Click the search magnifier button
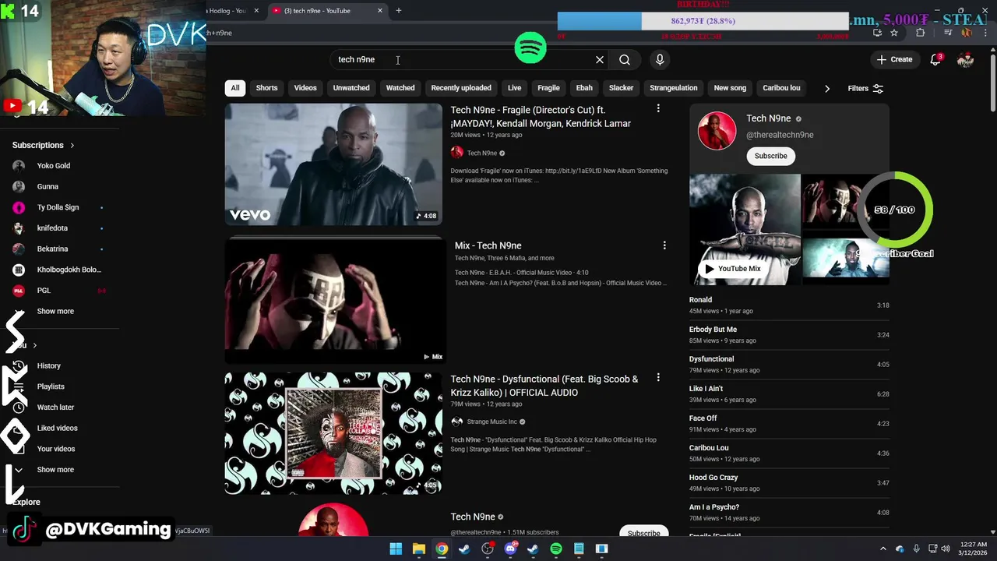 click(625, 59)
